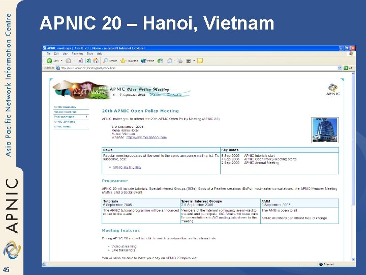Click the Internet Explorer title bar icon
This screenshot has width=366, height=275.
(x=44, y=48)
